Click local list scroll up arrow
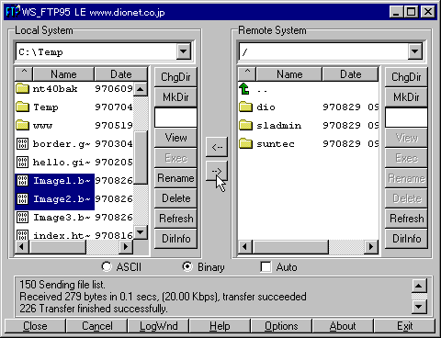 coord(141,89)
